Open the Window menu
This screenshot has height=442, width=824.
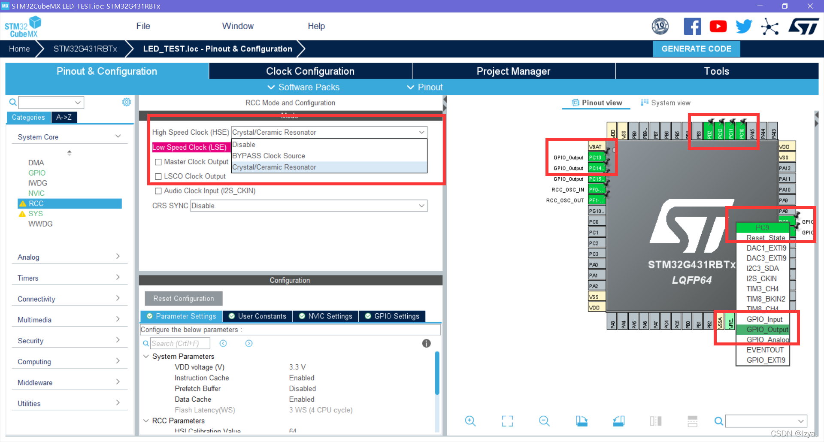pyautogui.click(x=238, y=26)
